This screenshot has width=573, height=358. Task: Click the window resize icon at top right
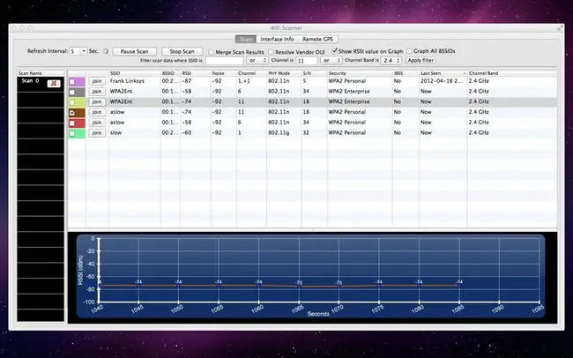tap(560, 28)
